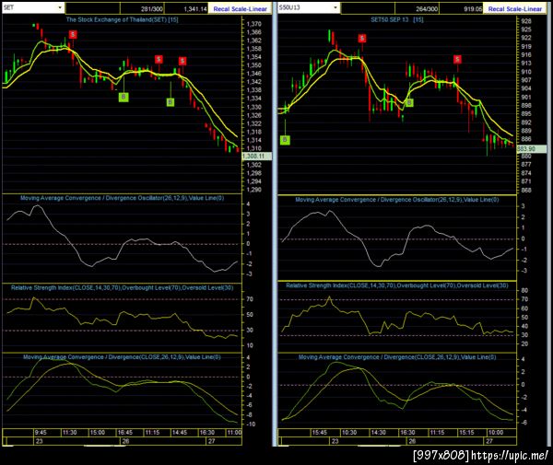Click the 264/300 bar count field
This screenshot has height=465, width=553.
417,9
